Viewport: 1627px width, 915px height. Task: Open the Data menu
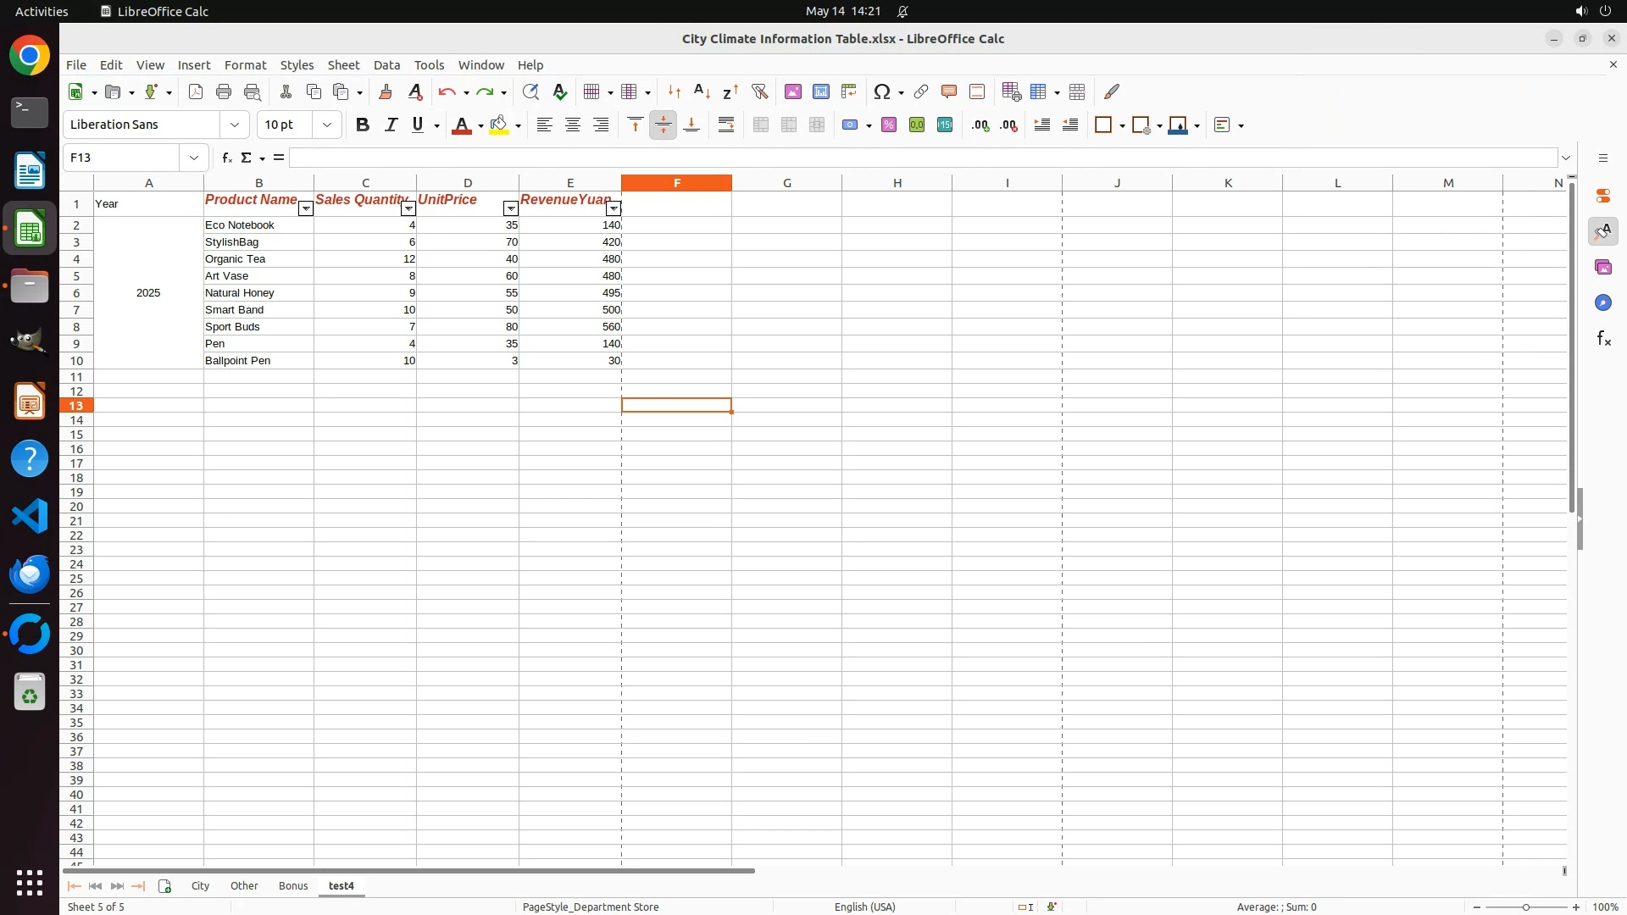pyautogui.click(x=386, y=64)
